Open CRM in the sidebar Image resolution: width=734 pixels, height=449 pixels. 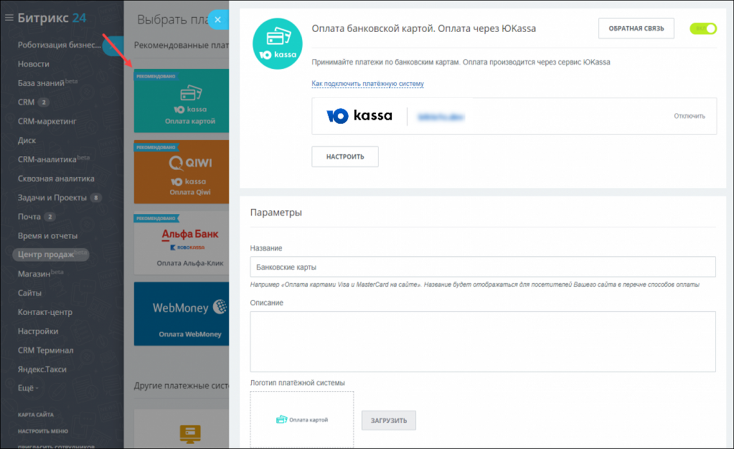[x=26, y=103]
